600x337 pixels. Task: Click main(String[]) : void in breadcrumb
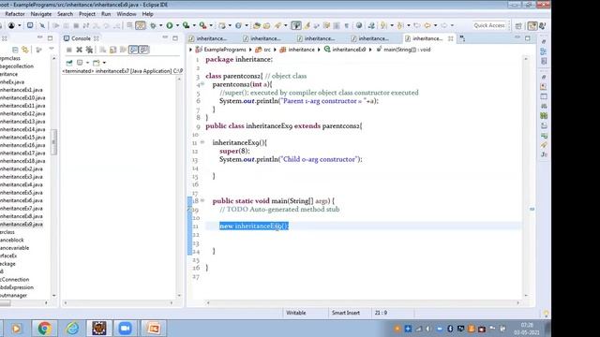pos(407,50)
